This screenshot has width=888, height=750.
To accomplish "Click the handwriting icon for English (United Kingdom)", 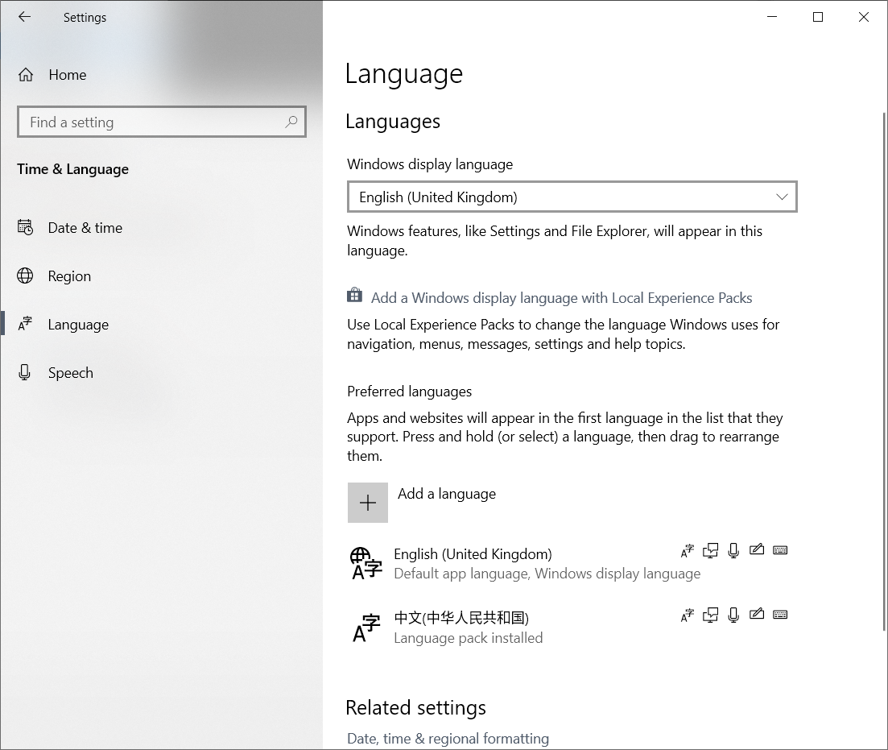I will pyautogui.click(x=757, y=550).
